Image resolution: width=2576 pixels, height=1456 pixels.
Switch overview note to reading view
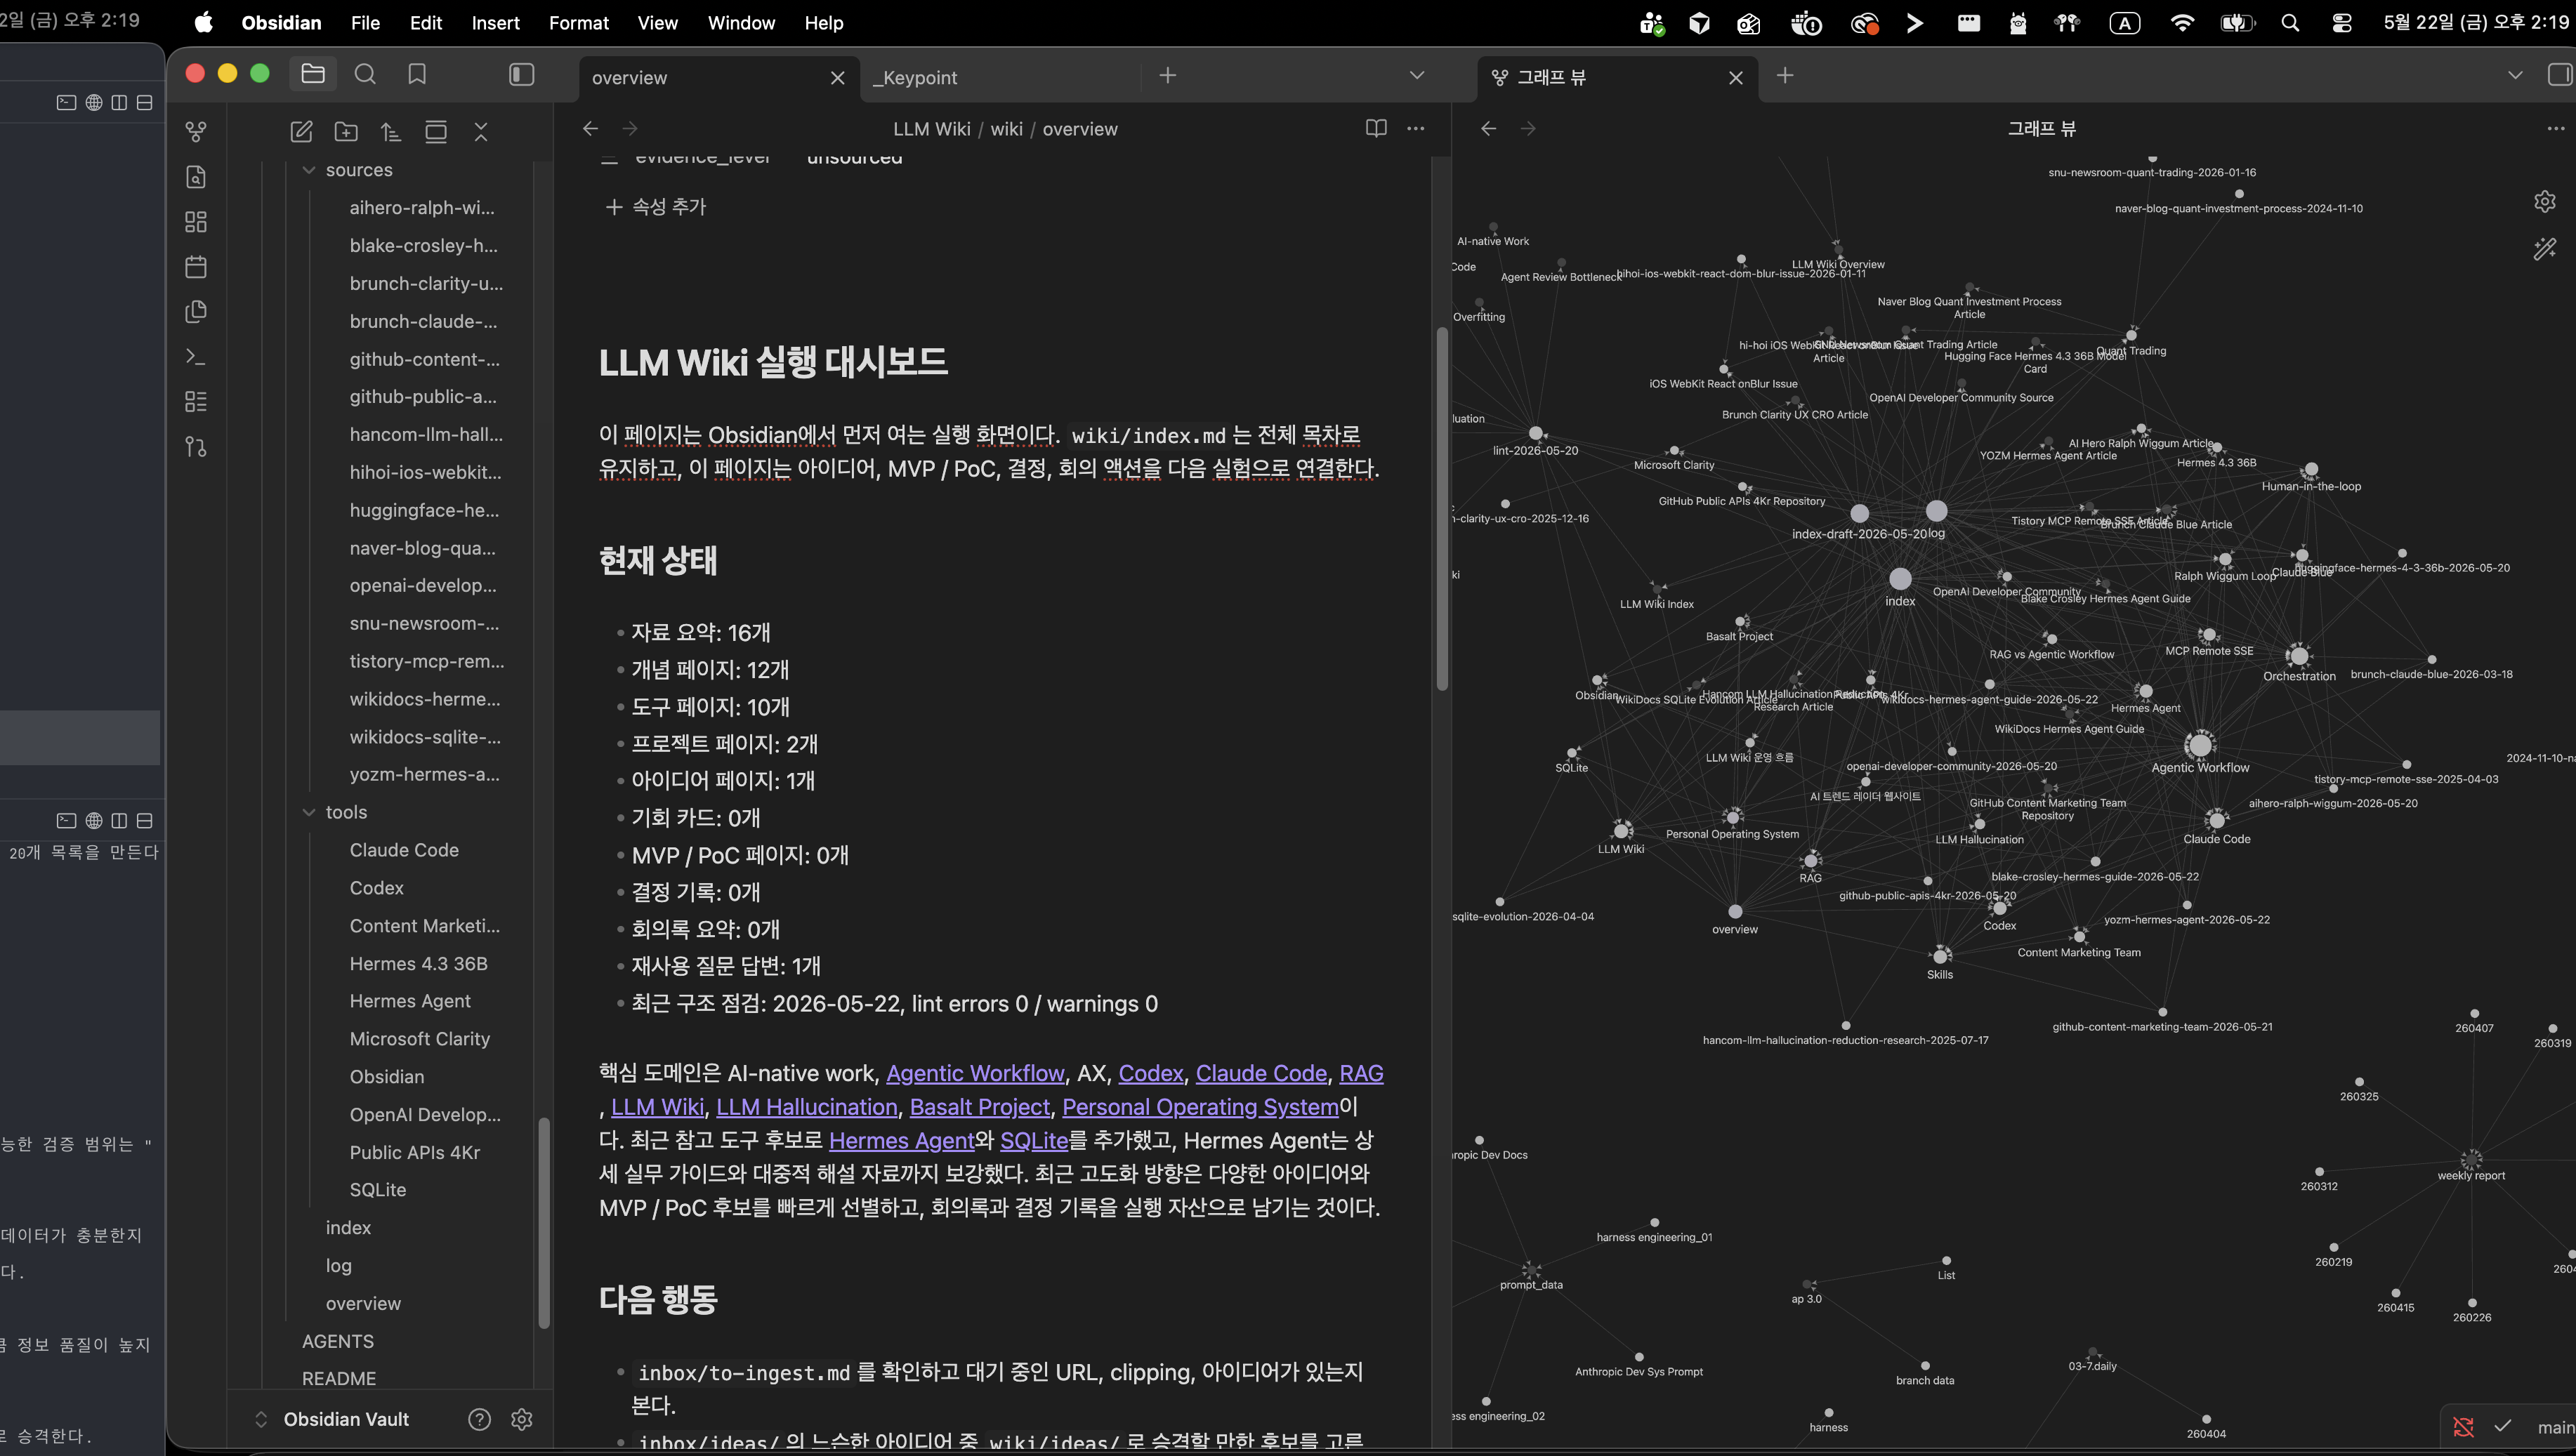pyautogui.click(x=1376, y=128)
